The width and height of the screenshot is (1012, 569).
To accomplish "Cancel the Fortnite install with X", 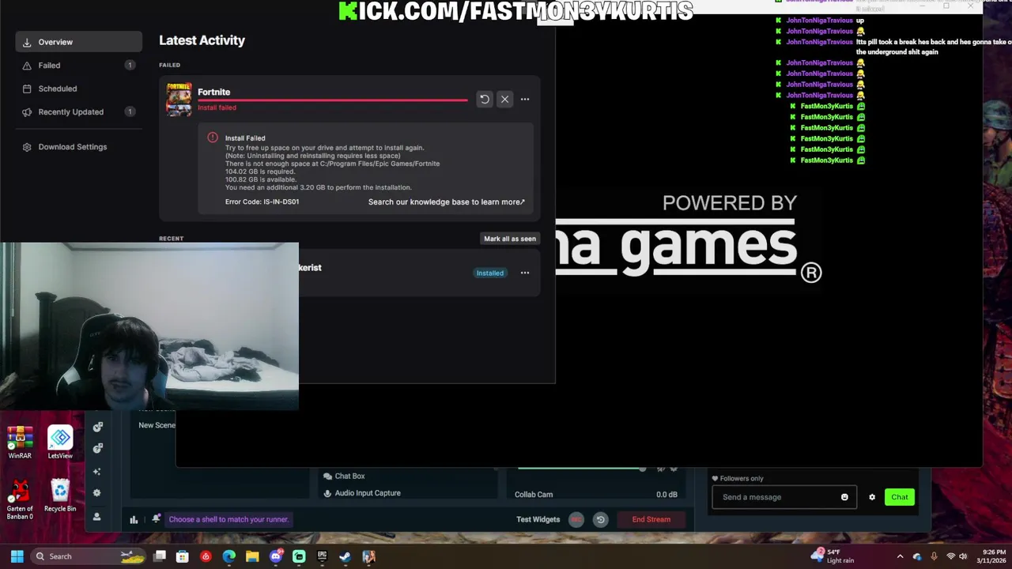I will click(504, 100).
